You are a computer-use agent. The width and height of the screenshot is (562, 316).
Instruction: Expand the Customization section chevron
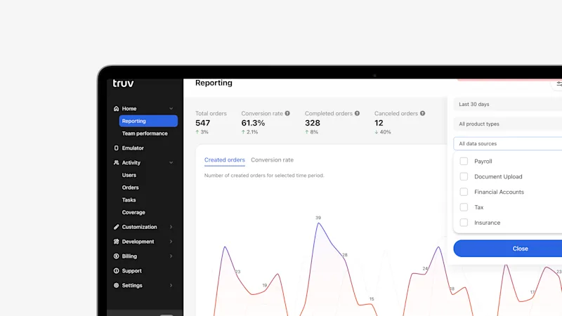coord(171,227)
